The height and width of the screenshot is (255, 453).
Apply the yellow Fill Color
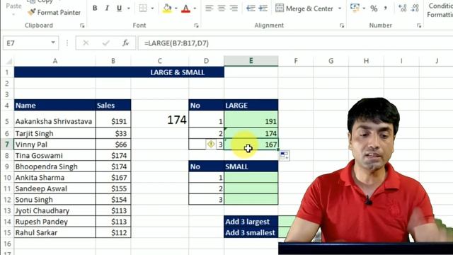coord(167,8)
